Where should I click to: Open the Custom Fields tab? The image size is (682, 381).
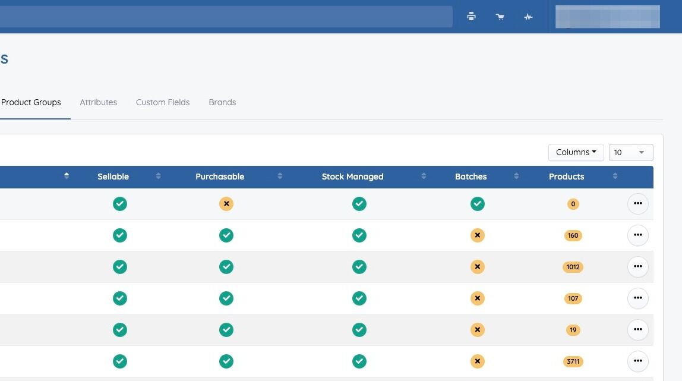[x=163, y=102]
